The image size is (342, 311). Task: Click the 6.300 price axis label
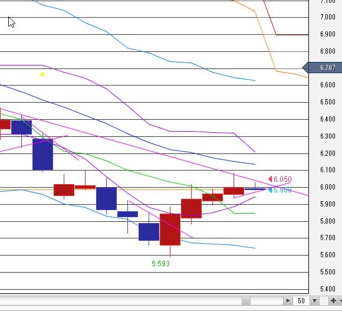coord(328,136)
